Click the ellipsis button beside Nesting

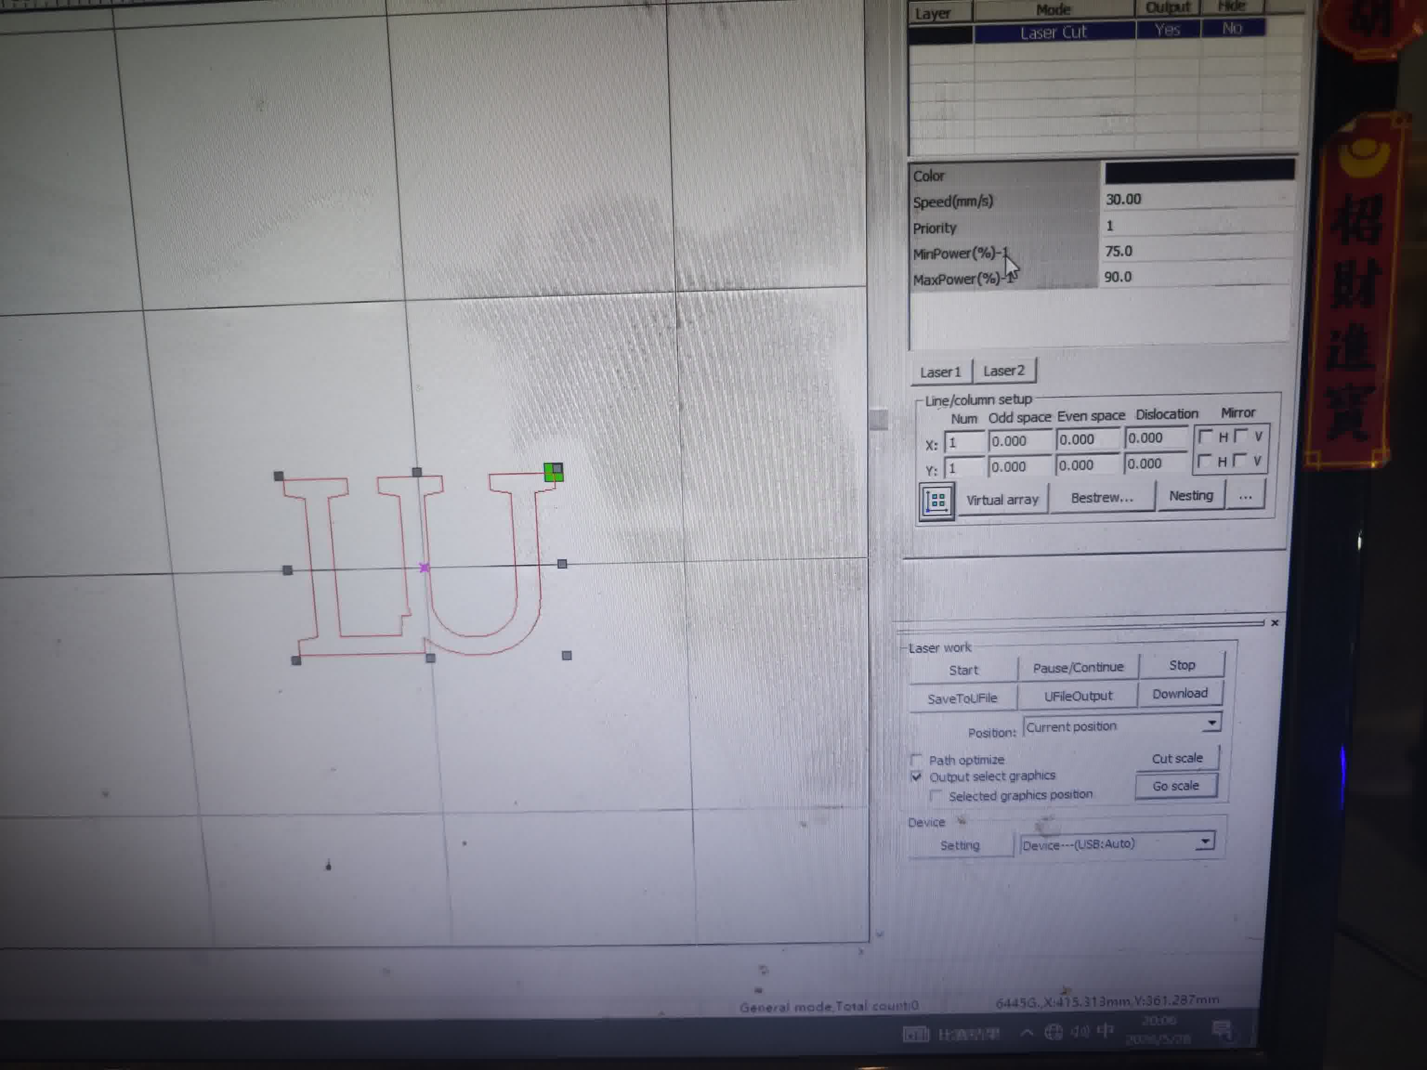(x=1245, y=496)
